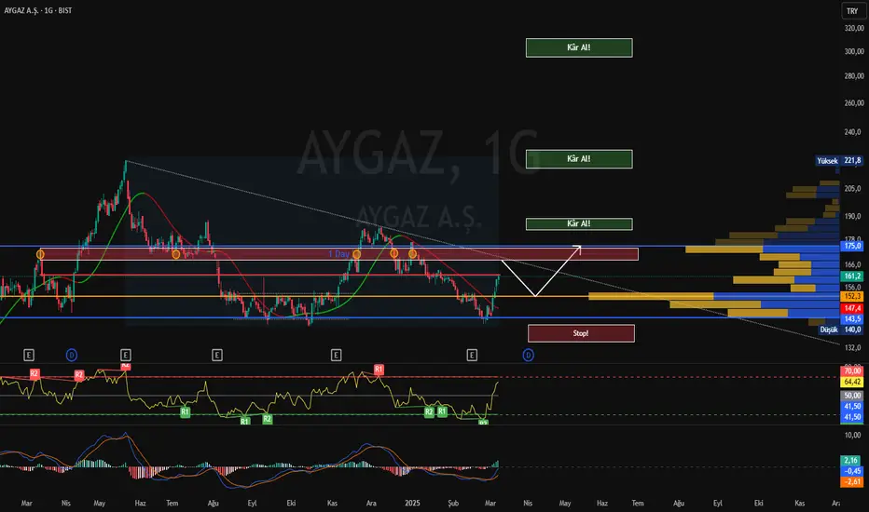The width and height of the screenshot is (869, 512).
Task: Select the middle Kâr Al! target box
Action: pyautogui.click(x=579, y=159)
